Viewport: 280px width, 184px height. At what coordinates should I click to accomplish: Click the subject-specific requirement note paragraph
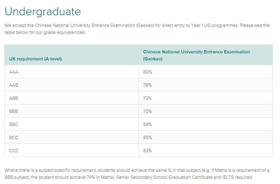coord(137,174)
